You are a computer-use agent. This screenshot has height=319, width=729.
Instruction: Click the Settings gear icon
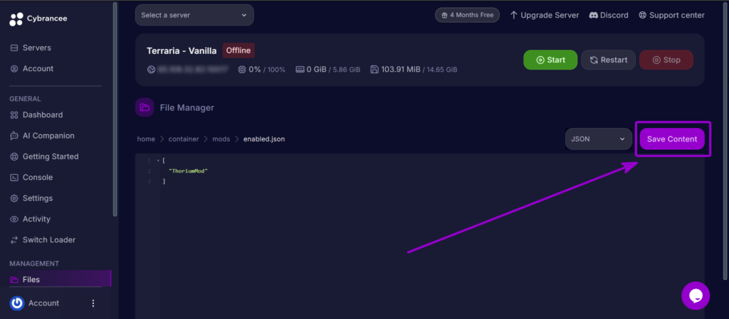click(x=14, y=198)
